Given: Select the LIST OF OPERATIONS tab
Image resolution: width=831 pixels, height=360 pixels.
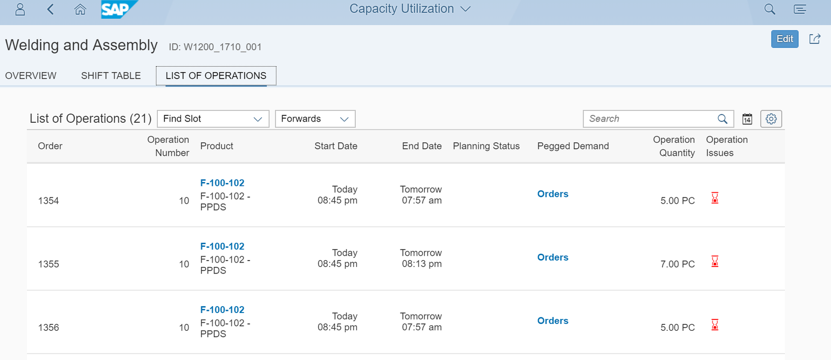Looking at the screenshot, I should pos(216,76).
